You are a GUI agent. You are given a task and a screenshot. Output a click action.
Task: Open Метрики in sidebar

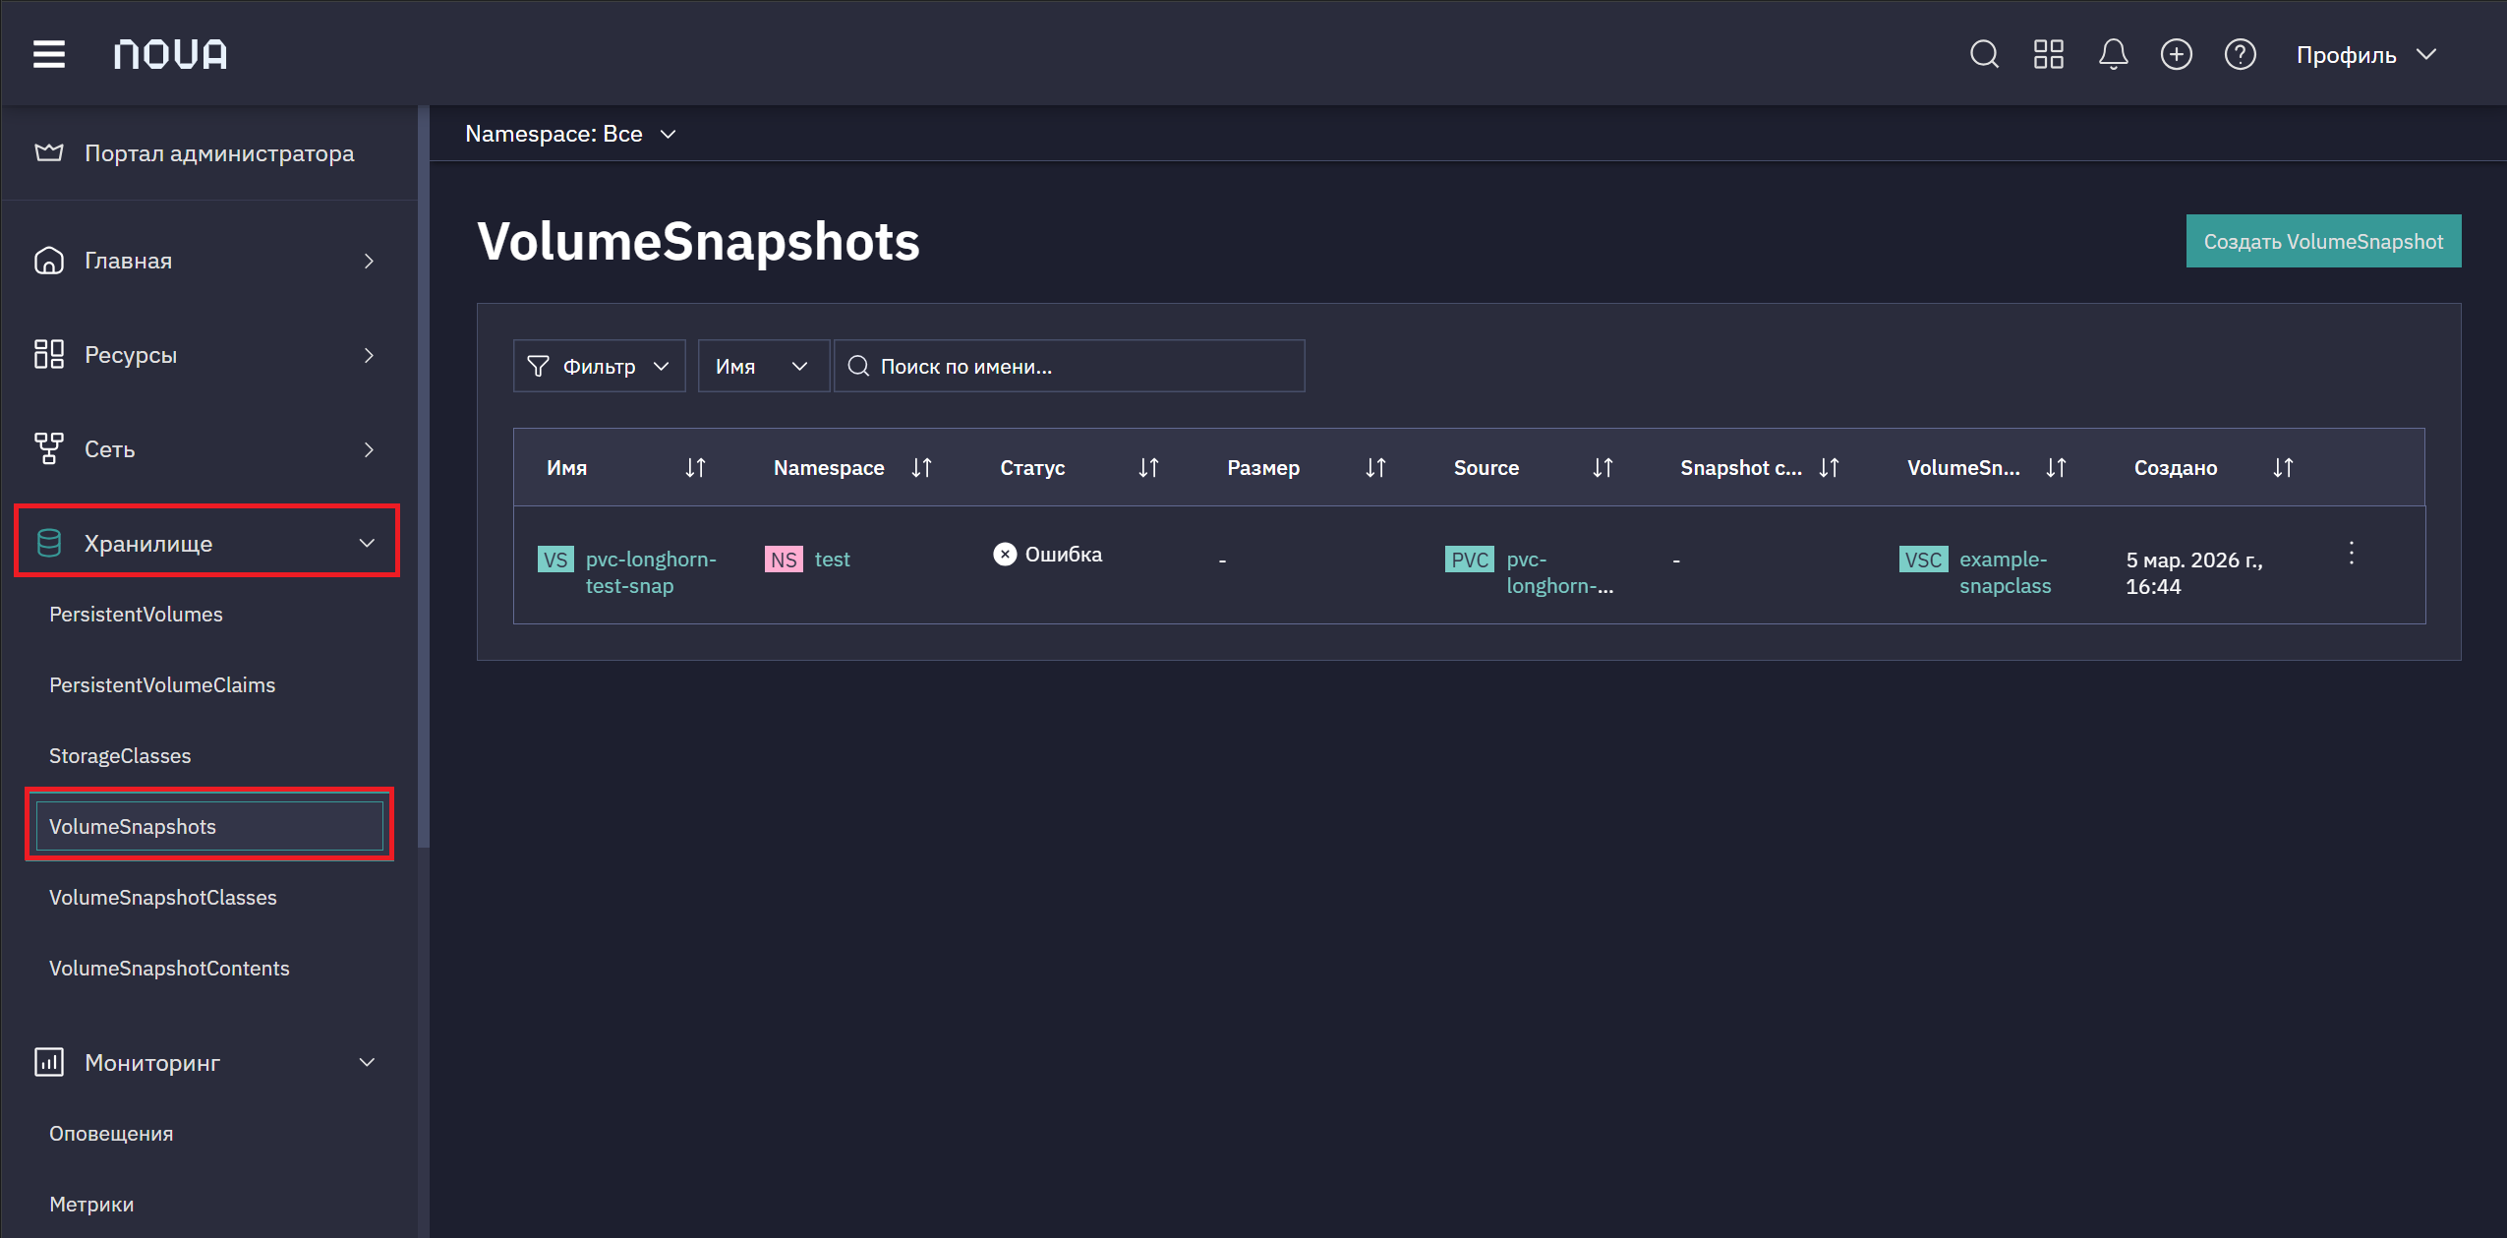click(x=91, y=1204)
